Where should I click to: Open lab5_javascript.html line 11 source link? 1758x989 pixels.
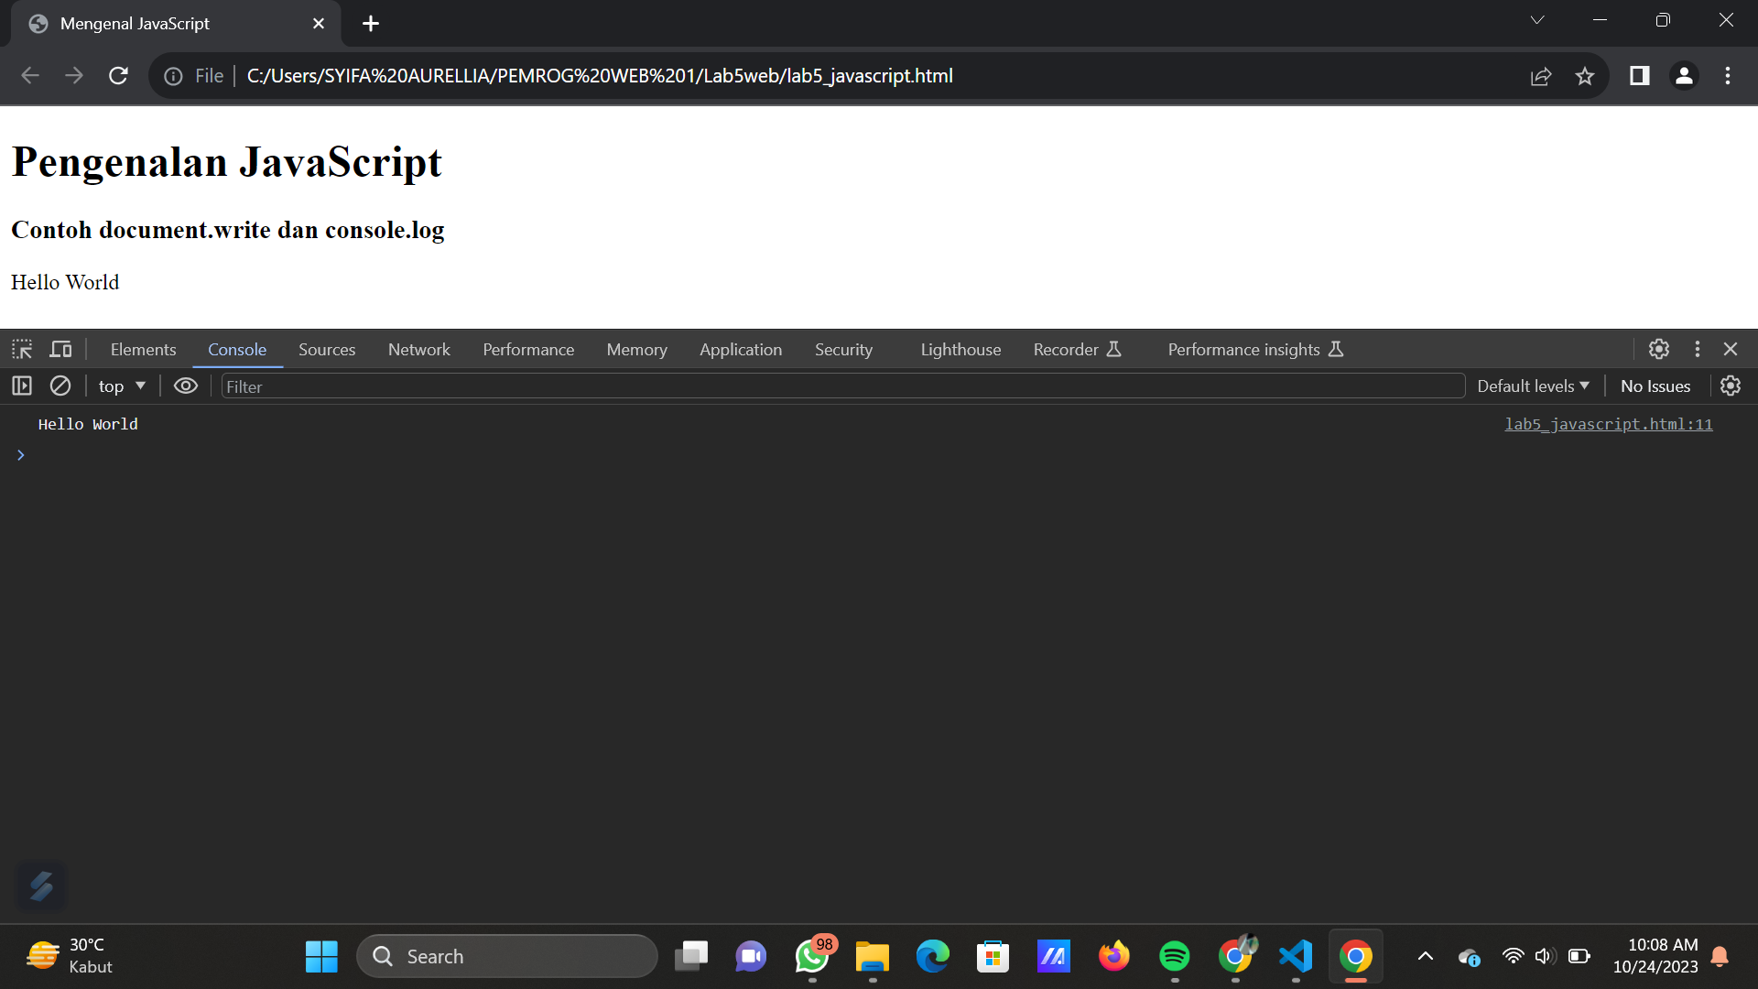pyautogui.click(x=1609, y=424)
